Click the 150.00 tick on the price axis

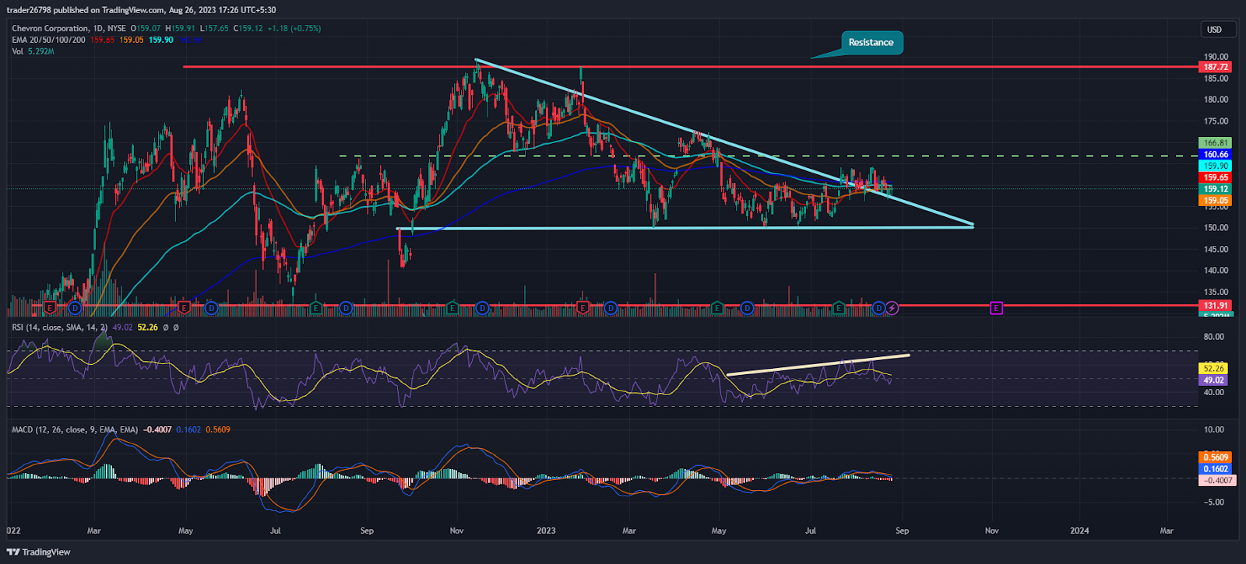pos(1216,228)
